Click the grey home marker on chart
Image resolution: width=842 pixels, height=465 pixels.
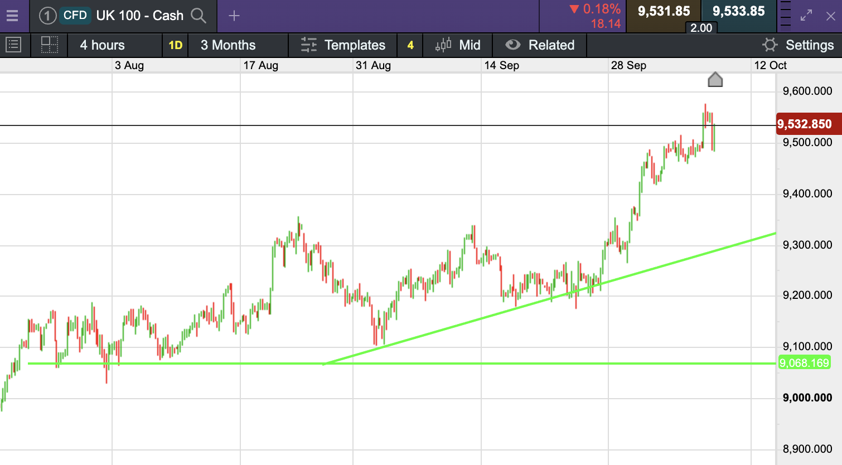715,80
